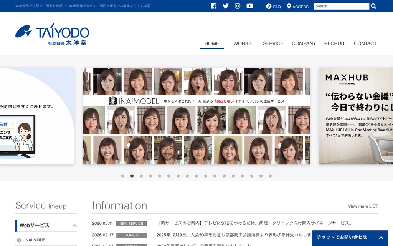Open View more LIST link
This screenshot has width=393, height=246.
click(x=363, y=206)
